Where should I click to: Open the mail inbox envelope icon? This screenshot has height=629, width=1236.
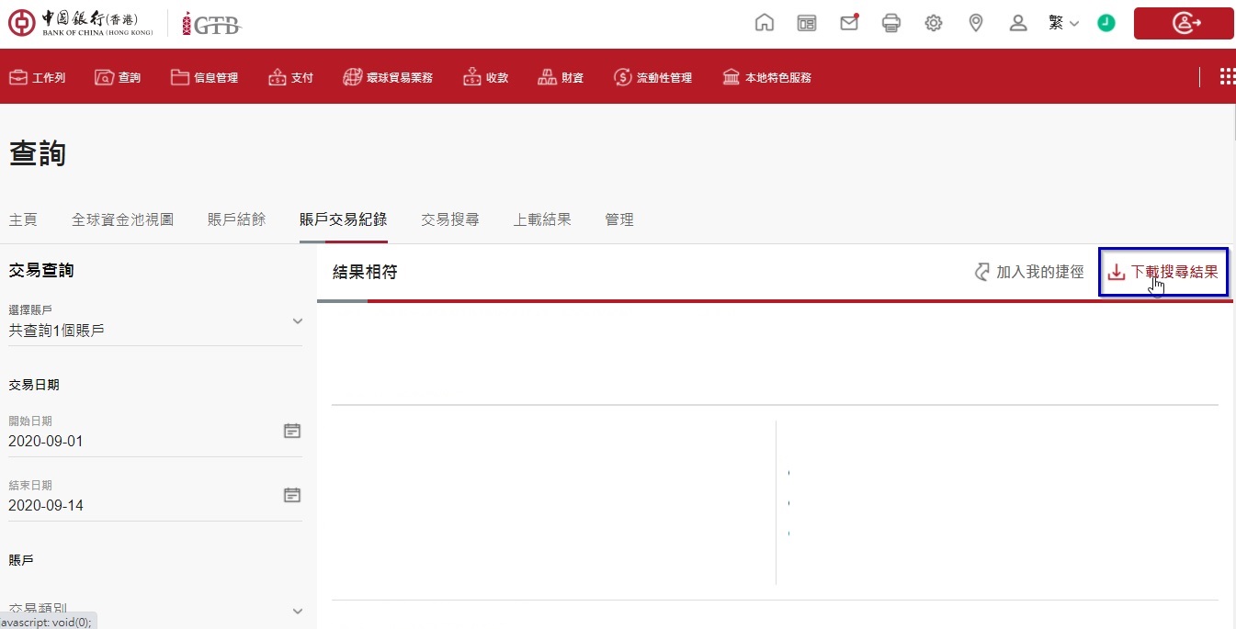coord(849,23)
